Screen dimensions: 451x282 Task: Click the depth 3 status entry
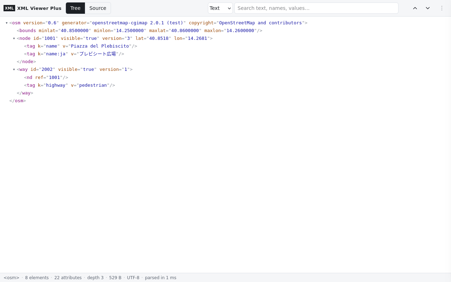coord(95,278)
